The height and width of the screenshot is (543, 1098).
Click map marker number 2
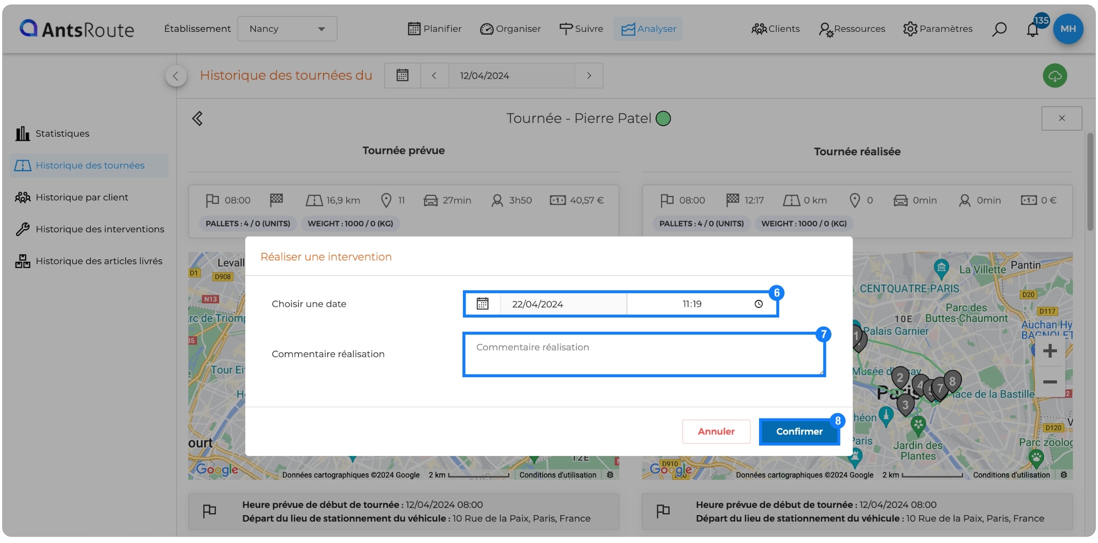(x=900, y=378)
